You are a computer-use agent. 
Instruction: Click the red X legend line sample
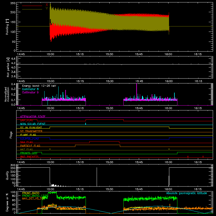[32, 6]
